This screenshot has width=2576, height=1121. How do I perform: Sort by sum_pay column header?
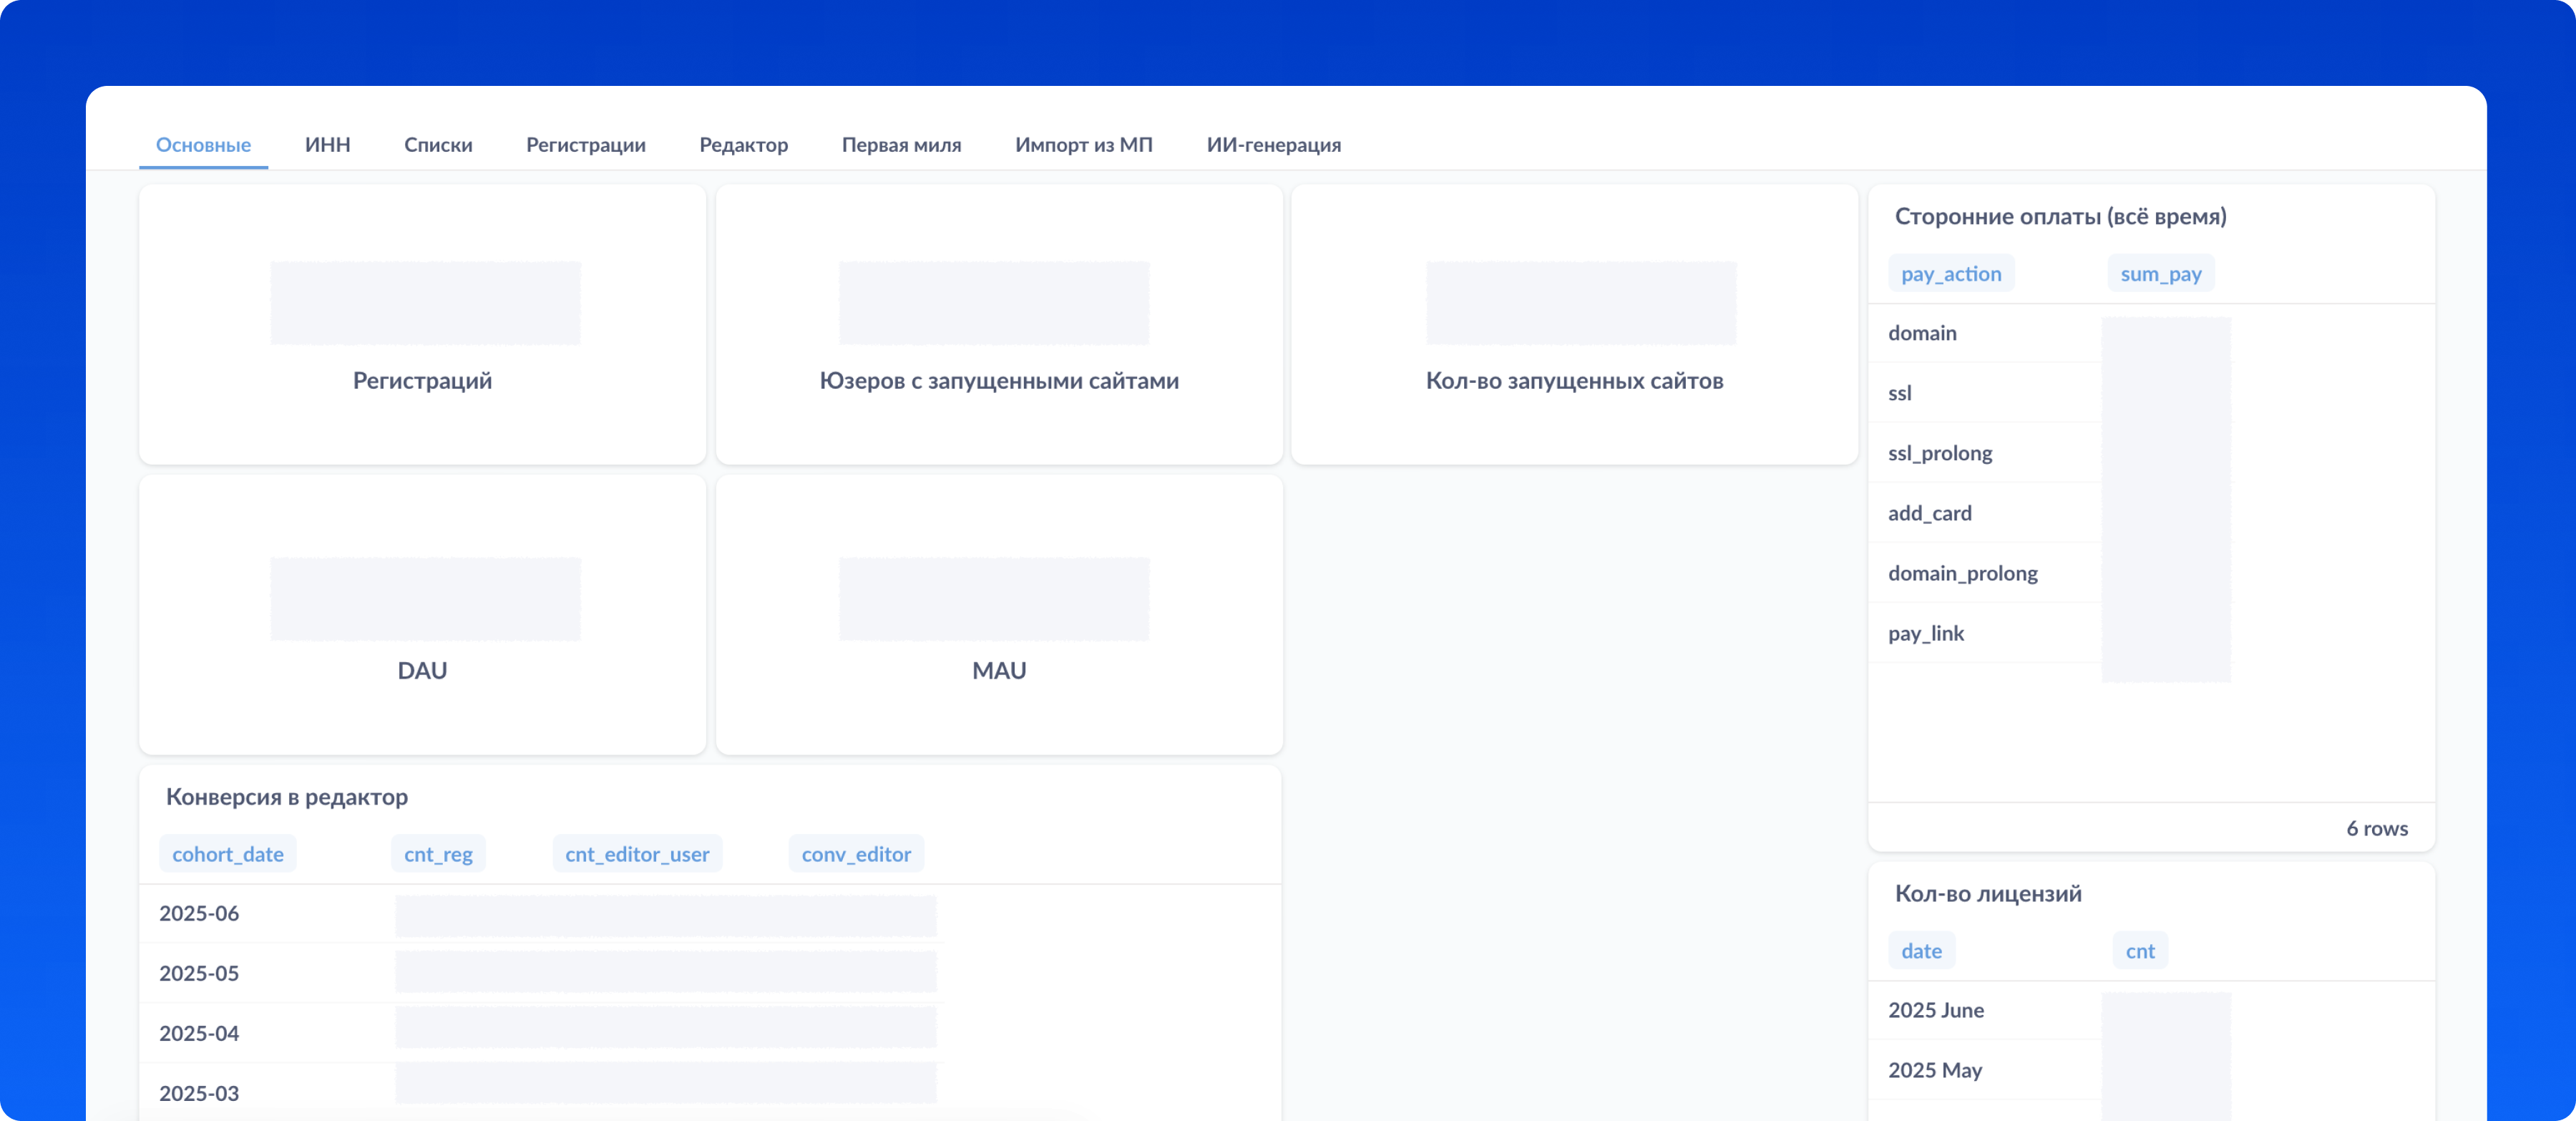pyautogui.click(x=2160, y=274)
